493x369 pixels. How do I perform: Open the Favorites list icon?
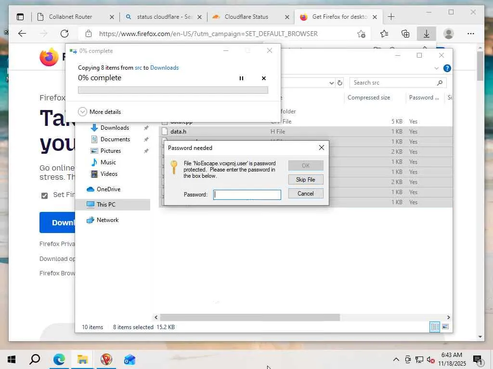384,34
